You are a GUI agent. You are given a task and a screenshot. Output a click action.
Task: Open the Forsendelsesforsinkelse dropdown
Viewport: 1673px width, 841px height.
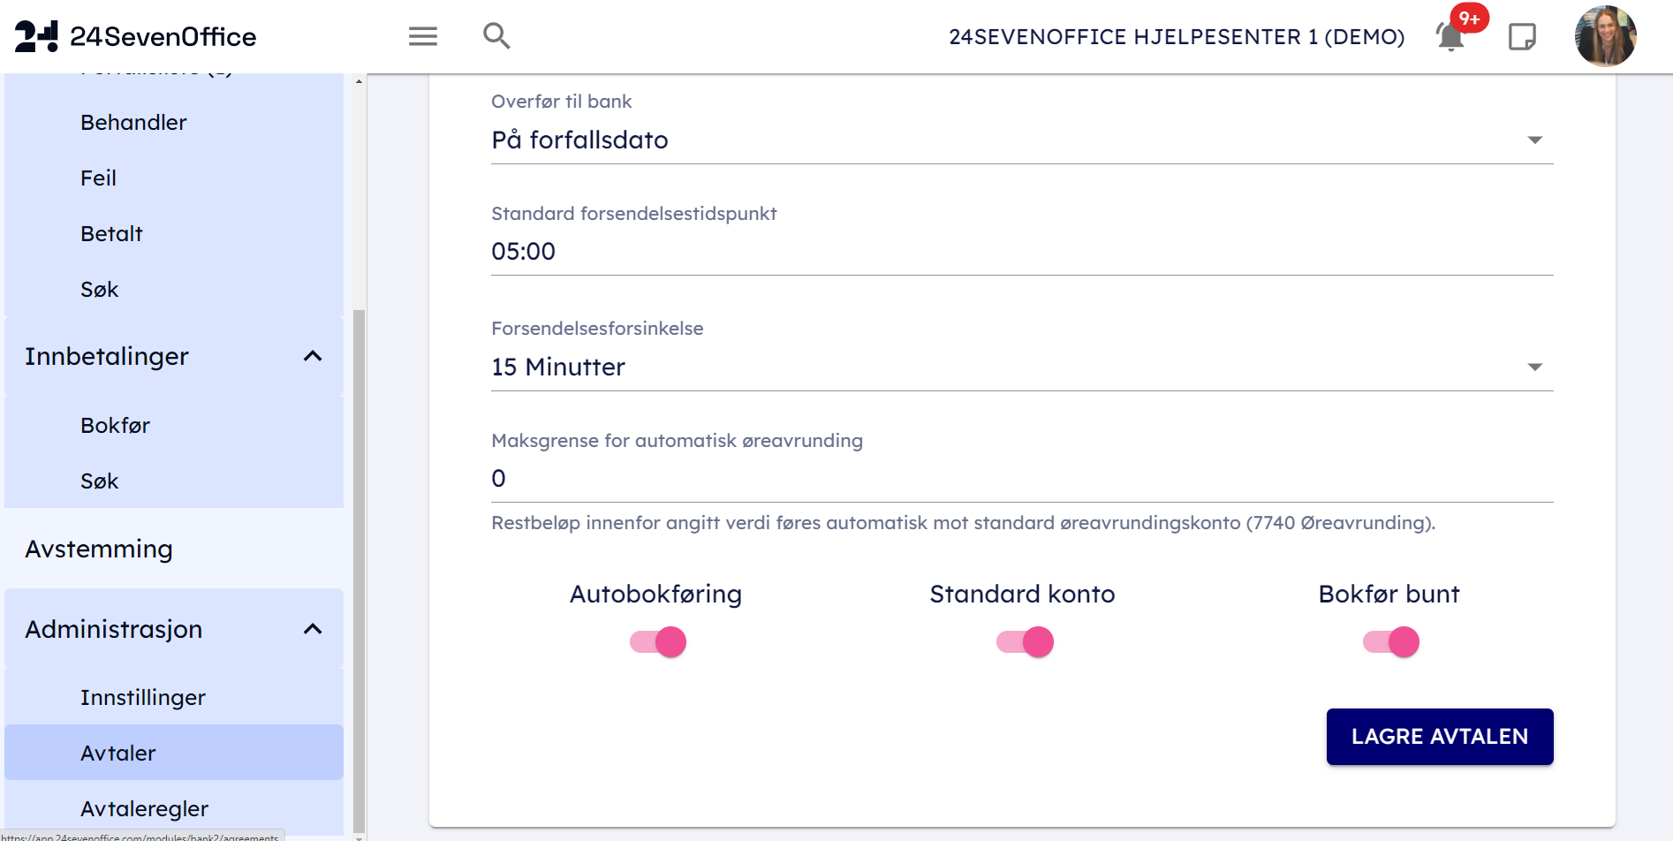(1021, 367)
